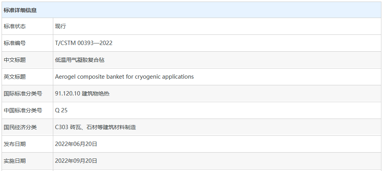This screenshot has height=171, width=383.
Task: Select the C303 砖瓦、石材等建筑材料制造 value
Action: coord(96,127)
